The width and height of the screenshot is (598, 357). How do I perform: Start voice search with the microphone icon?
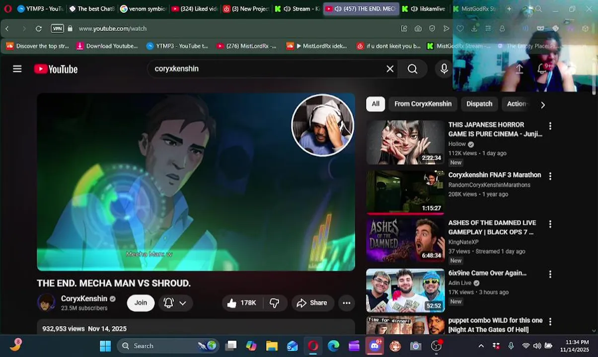pyautogui.click(x=444, y=69)
